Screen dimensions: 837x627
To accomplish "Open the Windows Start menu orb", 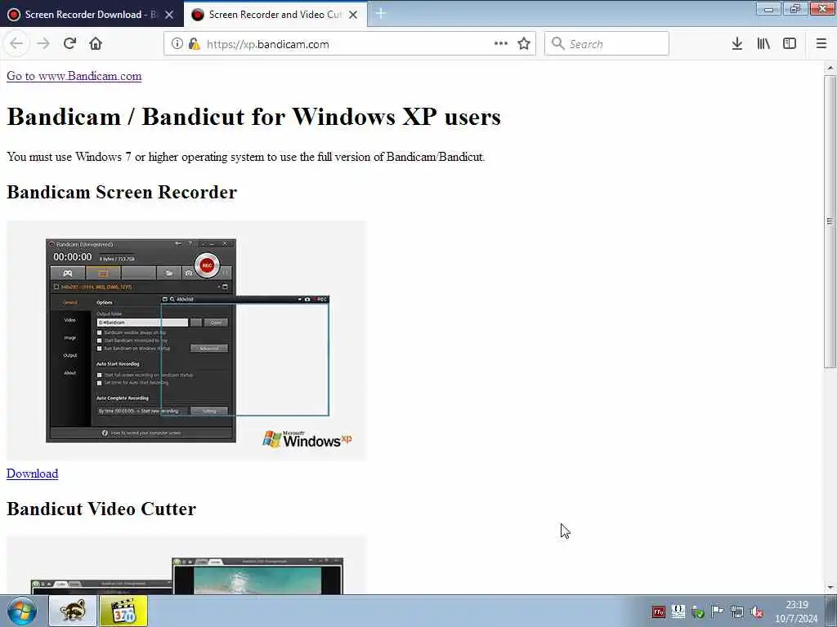I will tap(22, 611).
